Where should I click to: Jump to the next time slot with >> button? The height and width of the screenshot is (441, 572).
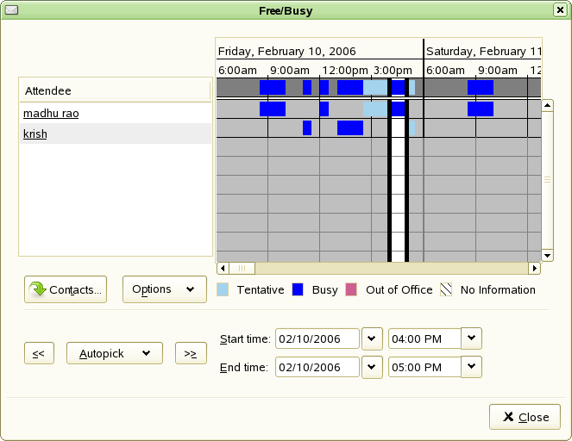pos(191,353)
